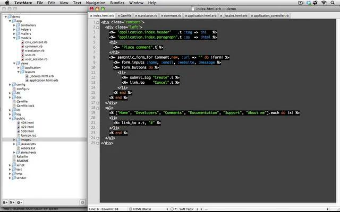Open the Apple menu
The image size is (340, 212).
point(7,3)
